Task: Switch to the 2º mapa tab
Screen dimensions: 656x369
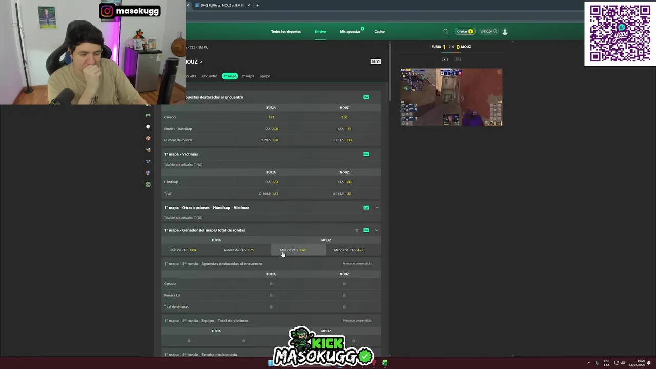Action: [x=248, y=76]
